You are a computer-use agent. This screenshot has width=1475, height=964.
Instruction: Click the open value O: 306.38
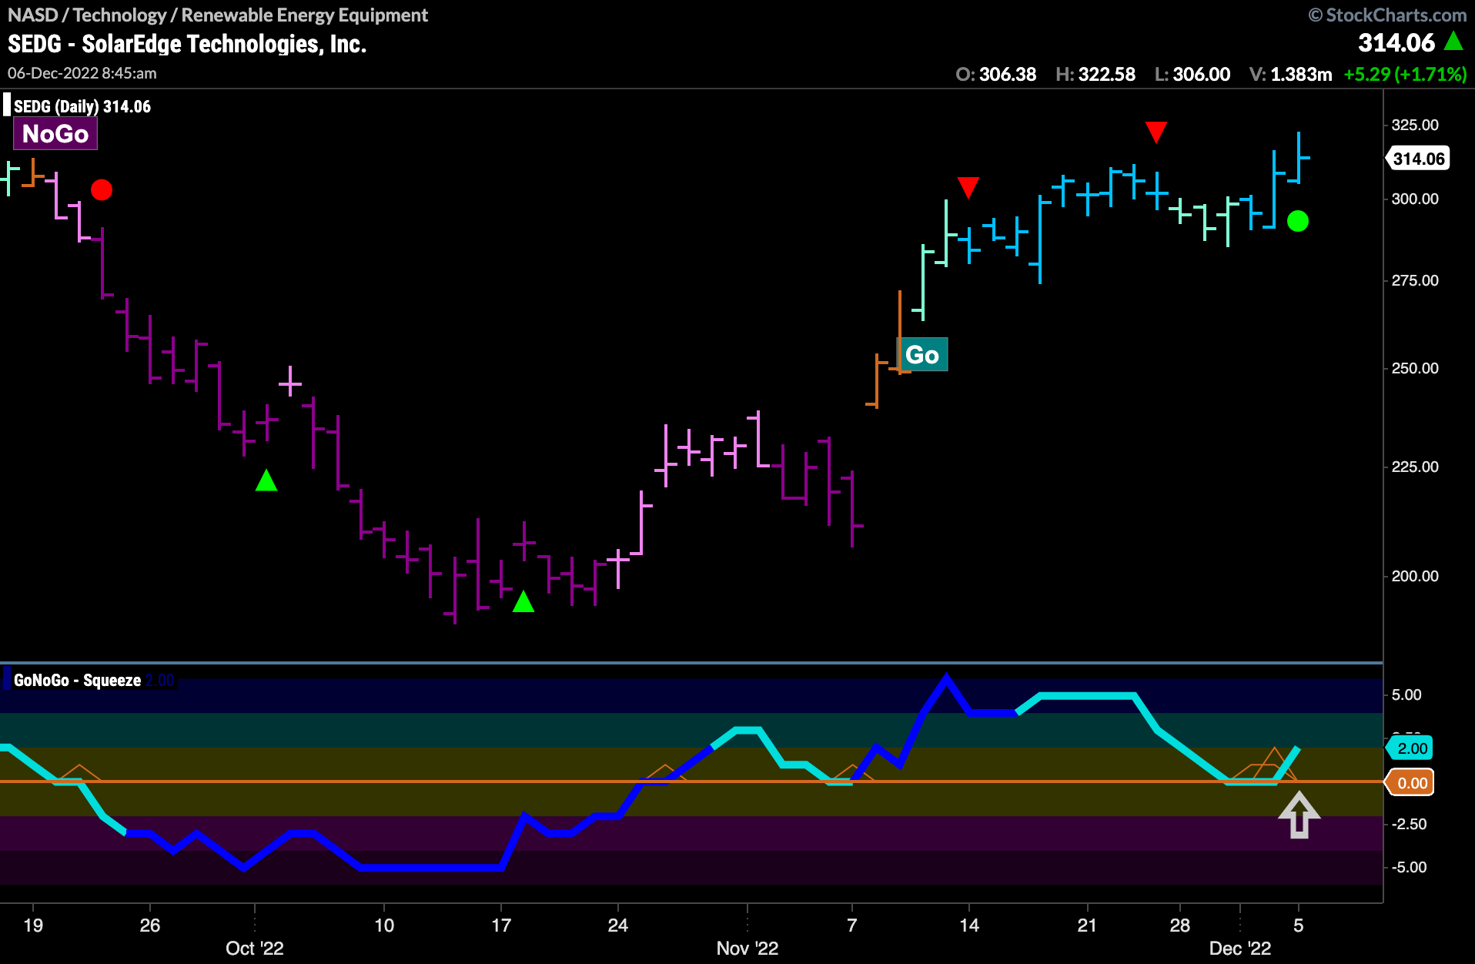[995, 74]
